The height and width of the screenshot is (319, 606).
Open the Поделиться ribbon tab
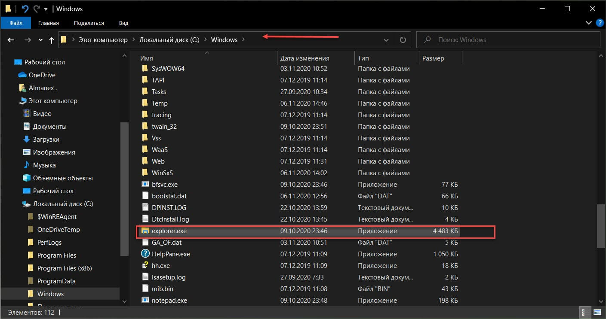click(x=89, y=23)
